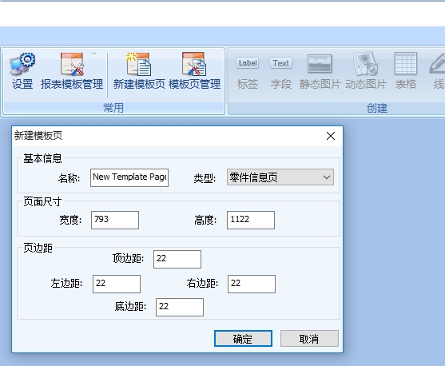Confirm with the 确定 button
Viewport: 445px width, 366px height.
point(243,339)
